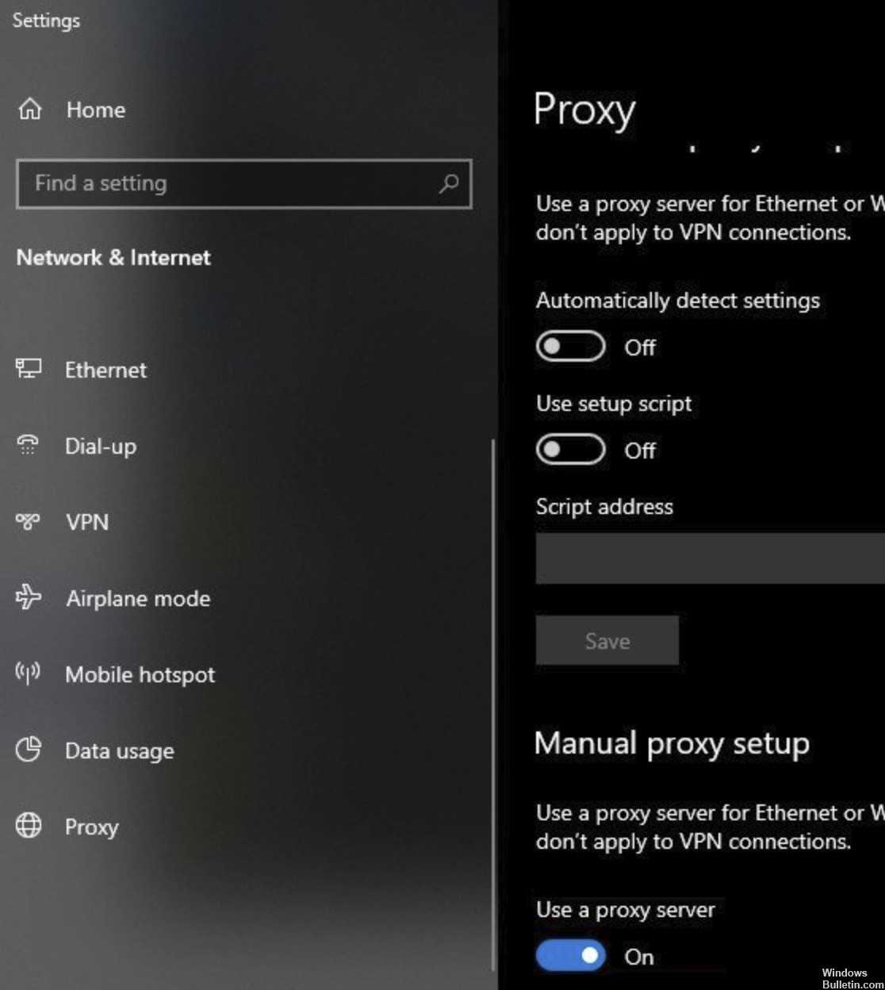Go to Home label in Settings
885x990 pixels.
tap(95, 110)
